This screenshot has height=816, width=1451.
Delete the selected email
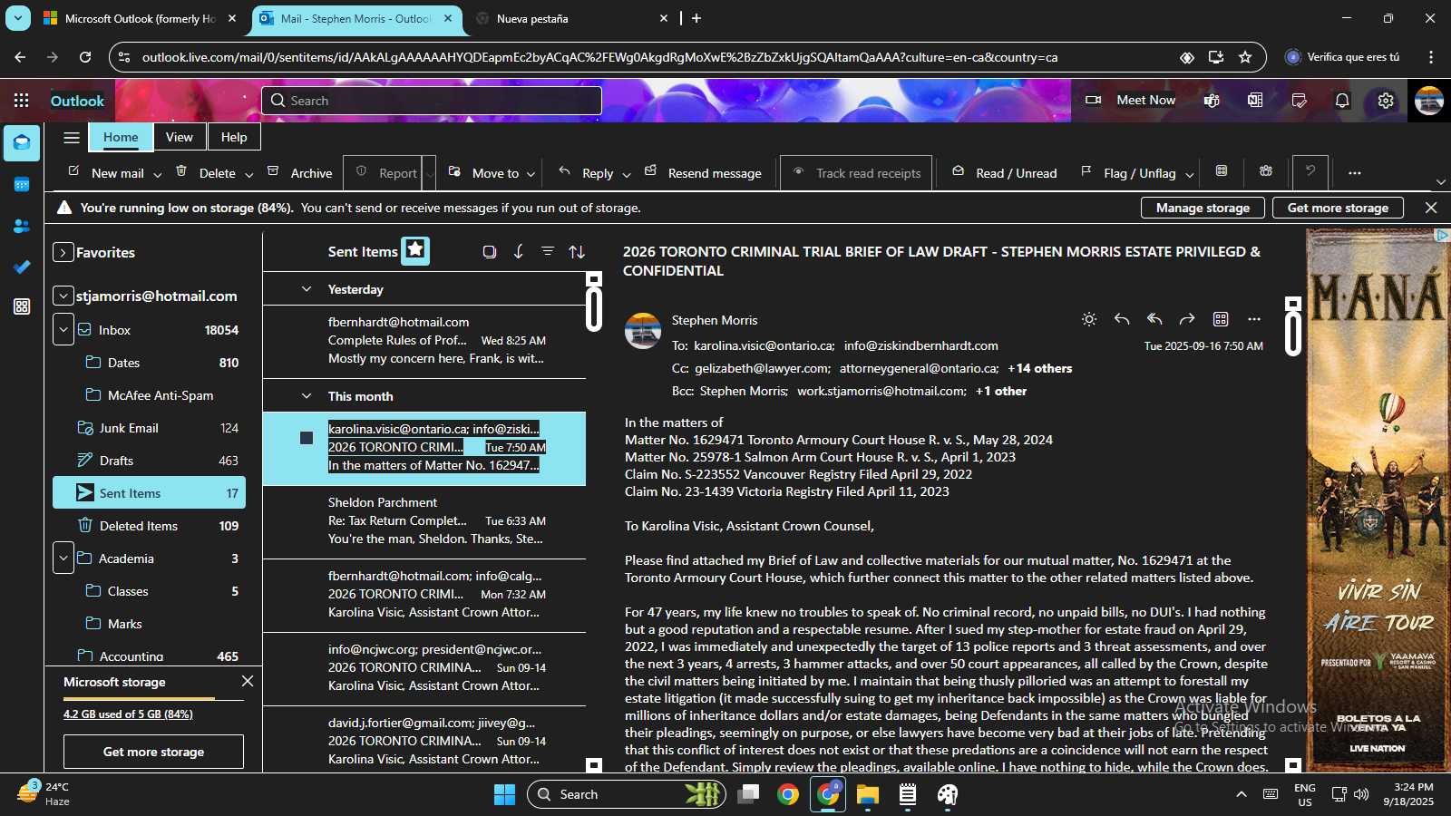pos(205,173)
